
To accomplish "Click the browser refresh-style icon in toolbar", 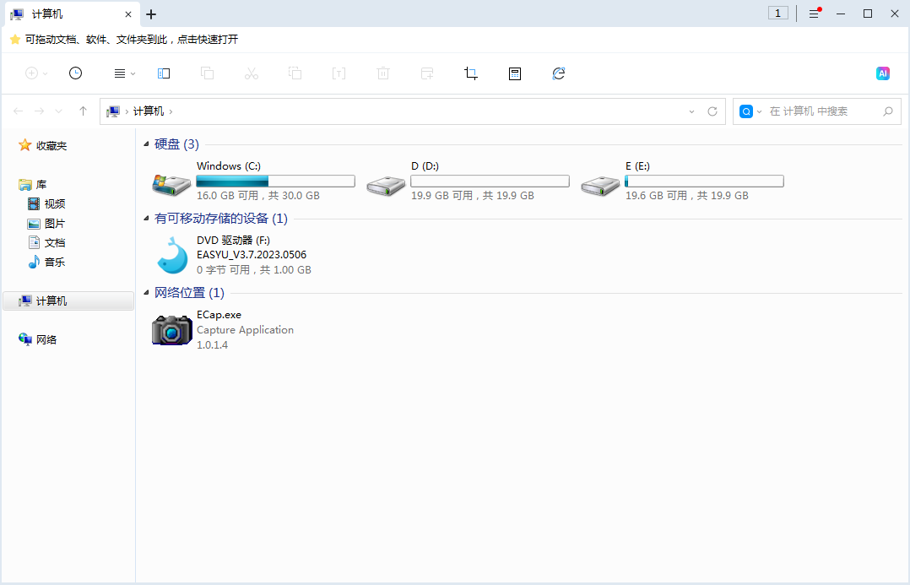I will coord(559,73).
